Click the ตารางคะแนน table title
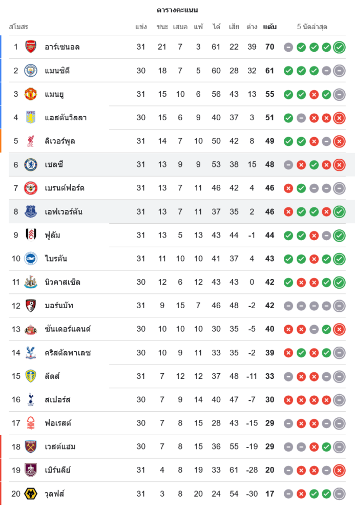Screen dimensions: 355x512 coord(177,10)
